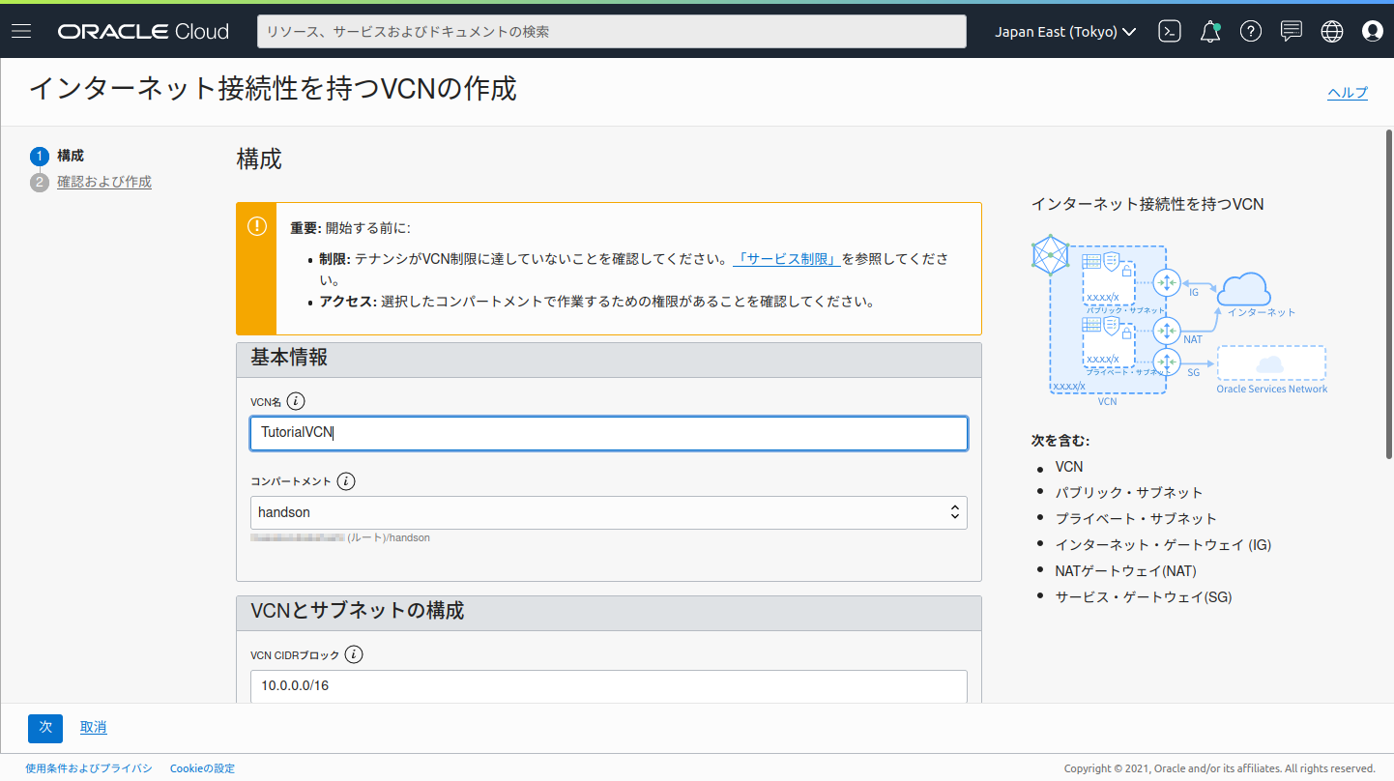
Task: Click the (ルート)/handson compartment path text
Action: pyautogui.click(x=389, y=537)
